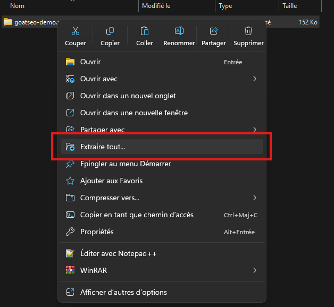The width and height of the screenshot is (334, 307).
Task: Click the Renommer icon
Action: 179,31
